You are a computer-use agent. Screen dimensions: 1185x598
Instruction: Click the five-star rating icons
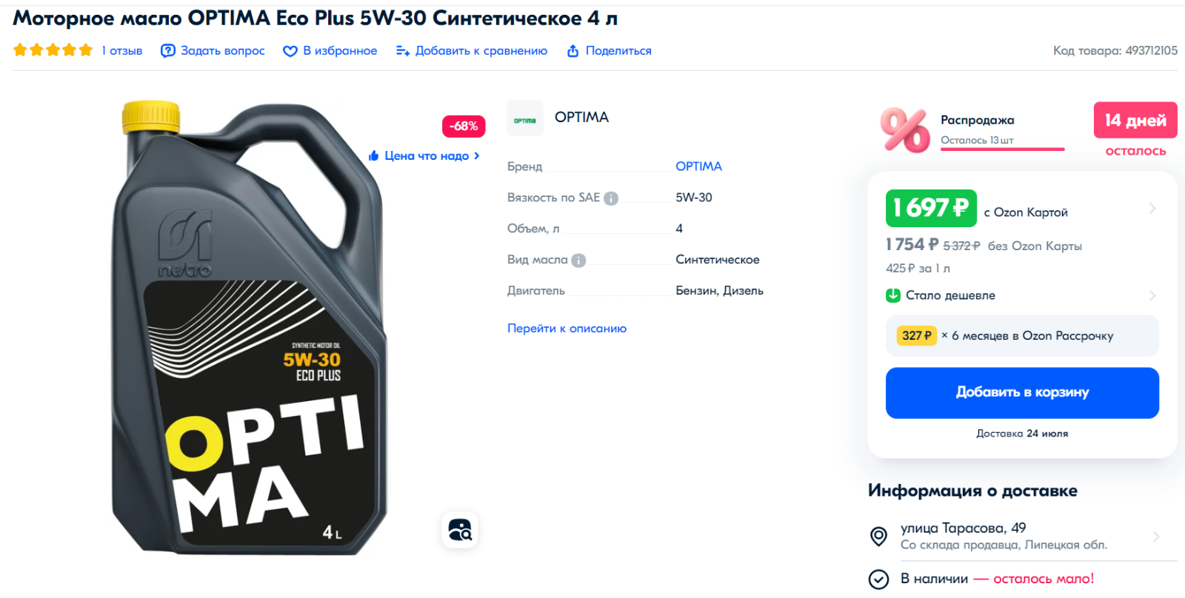(x=53, y=50)
